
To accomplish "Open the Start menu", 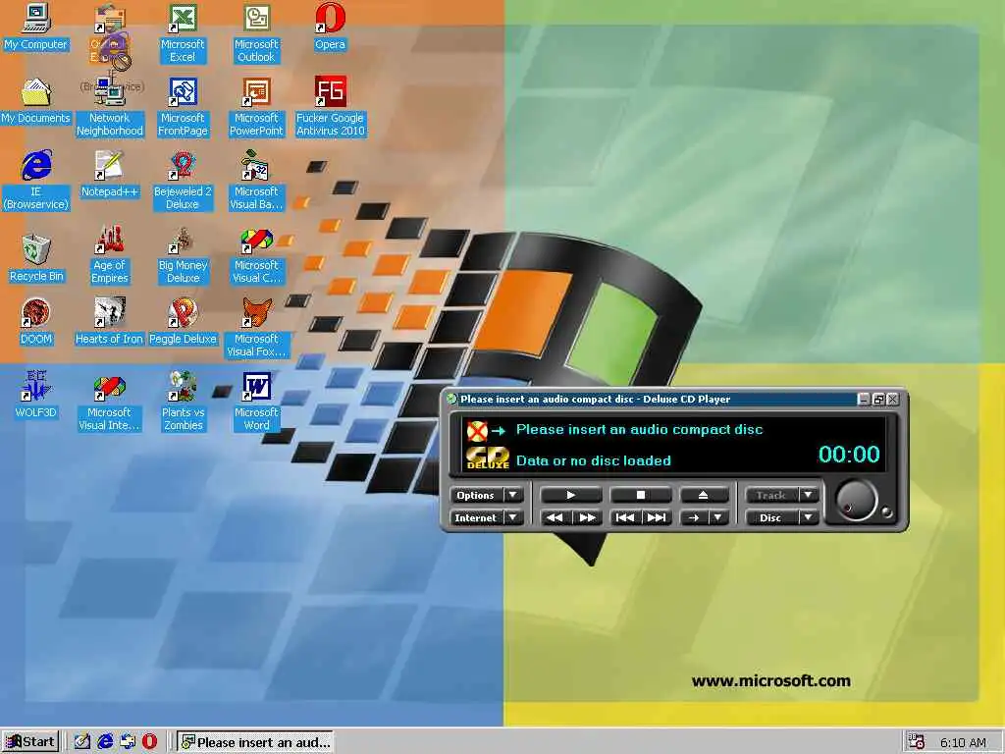I will click(30, 742).
